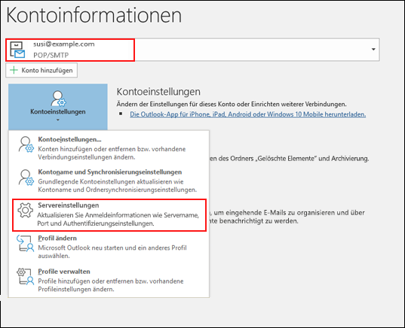Click the Kontoeinstellungen... menu item icon
The height and width of the screenshot is (328, 405).
click(26, 144)
